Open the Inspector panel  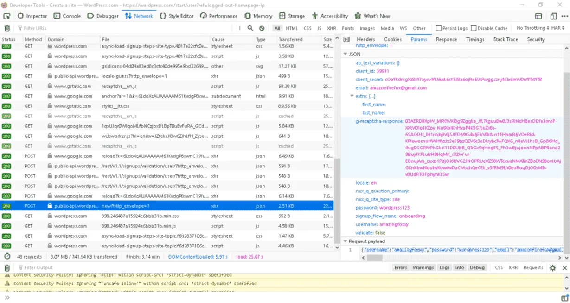coord(32,16)
